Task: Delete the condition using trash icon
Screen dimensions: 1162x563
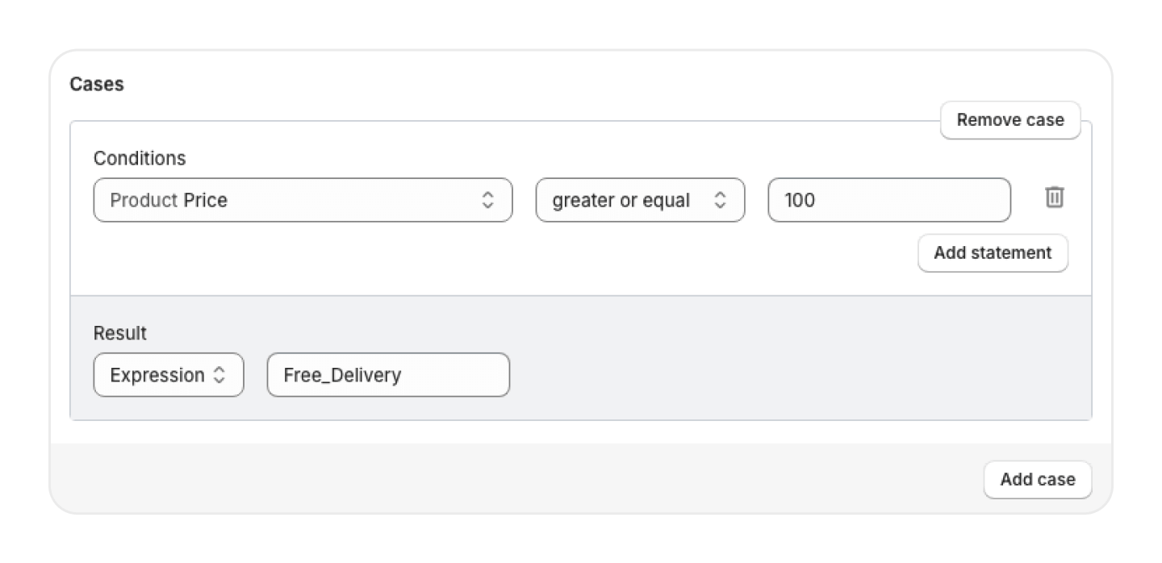Action: 1055,198
